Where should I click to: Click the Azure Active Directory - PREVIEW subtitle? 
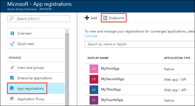tap(30, 9)
